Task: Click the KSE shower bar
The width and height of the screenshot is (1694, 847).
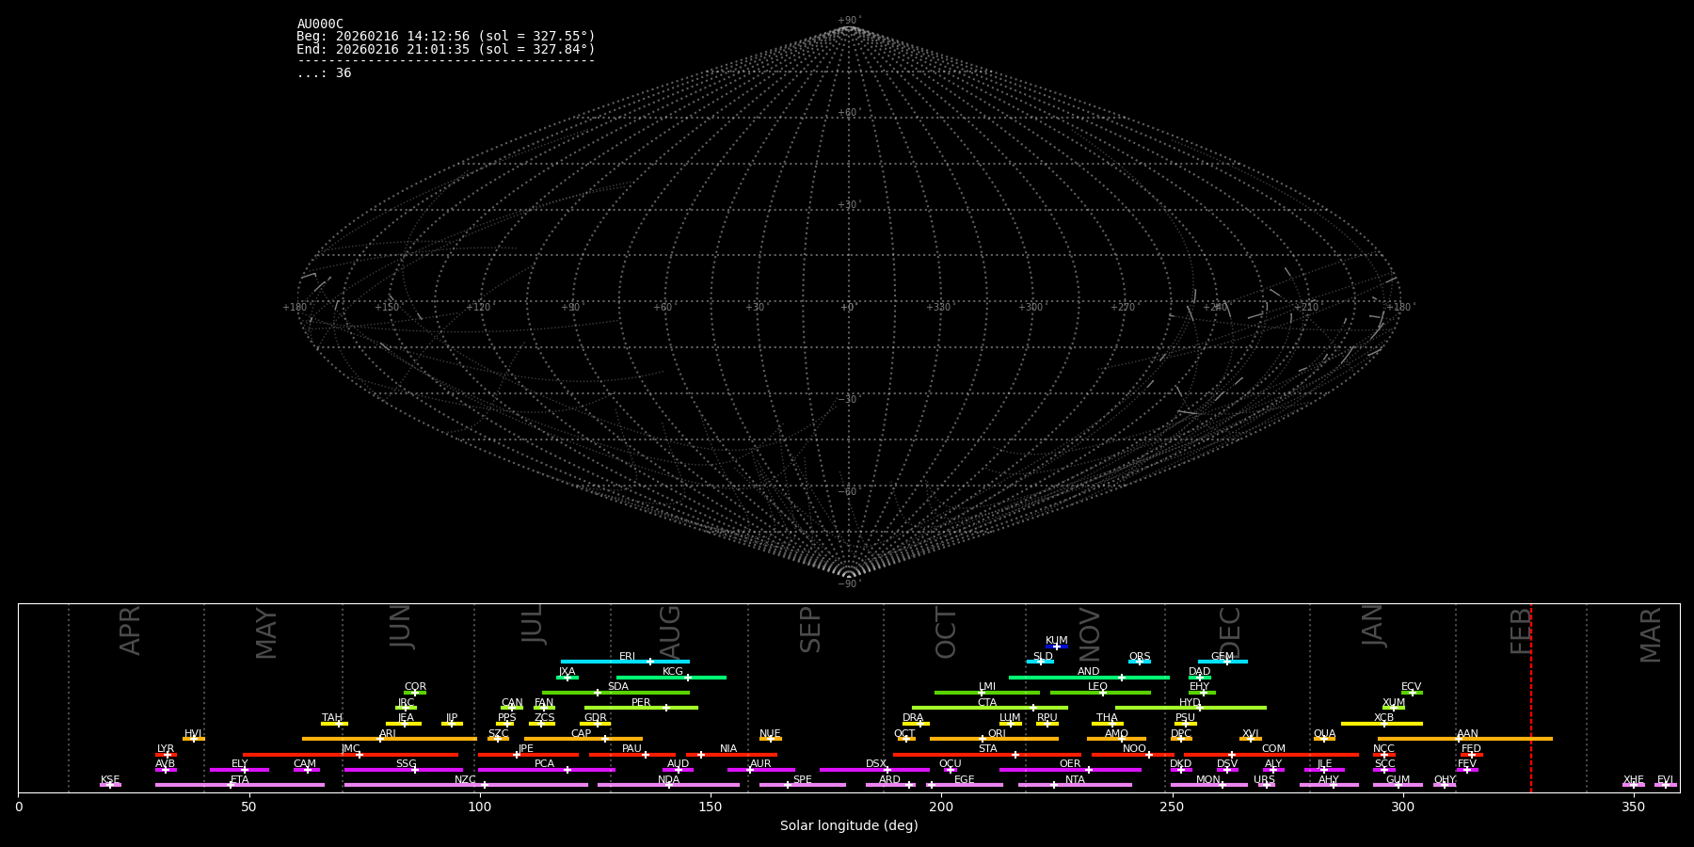Action: (110, 785)
